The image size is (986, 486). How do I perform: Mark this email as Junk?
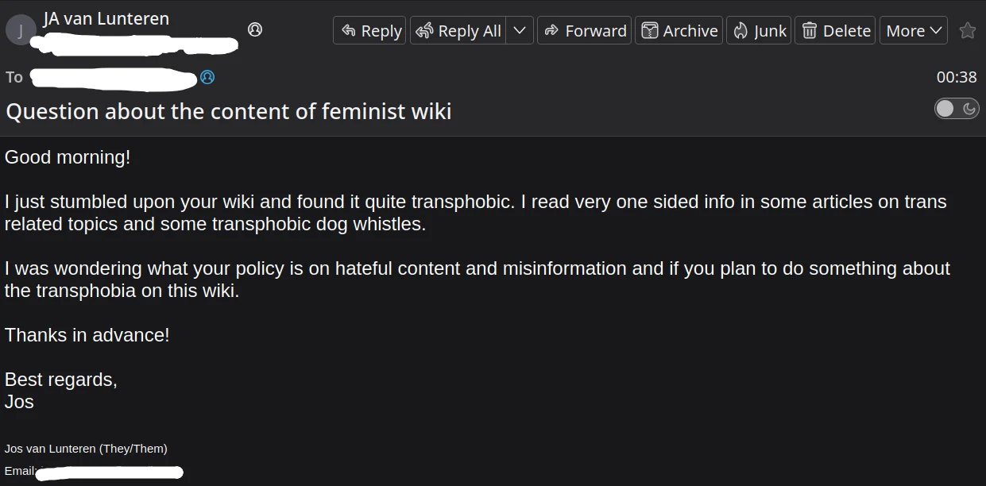[759, 30]
